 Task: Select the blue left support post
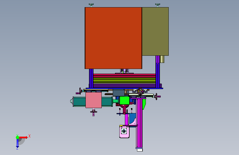click(x=91, y=78)
